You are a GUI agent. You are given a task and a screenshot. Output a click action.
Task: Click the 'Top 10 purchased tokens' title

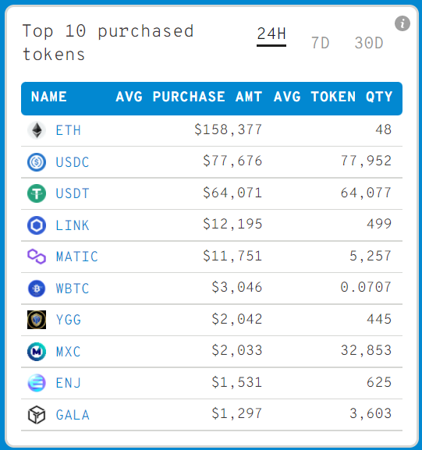pyautogui.click(x=108, y=42)
